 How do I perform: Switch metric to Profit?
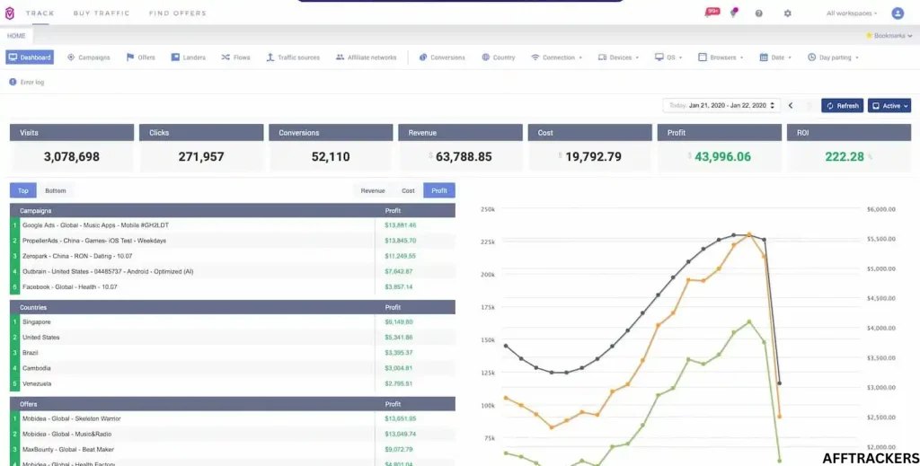pos(438,190)
